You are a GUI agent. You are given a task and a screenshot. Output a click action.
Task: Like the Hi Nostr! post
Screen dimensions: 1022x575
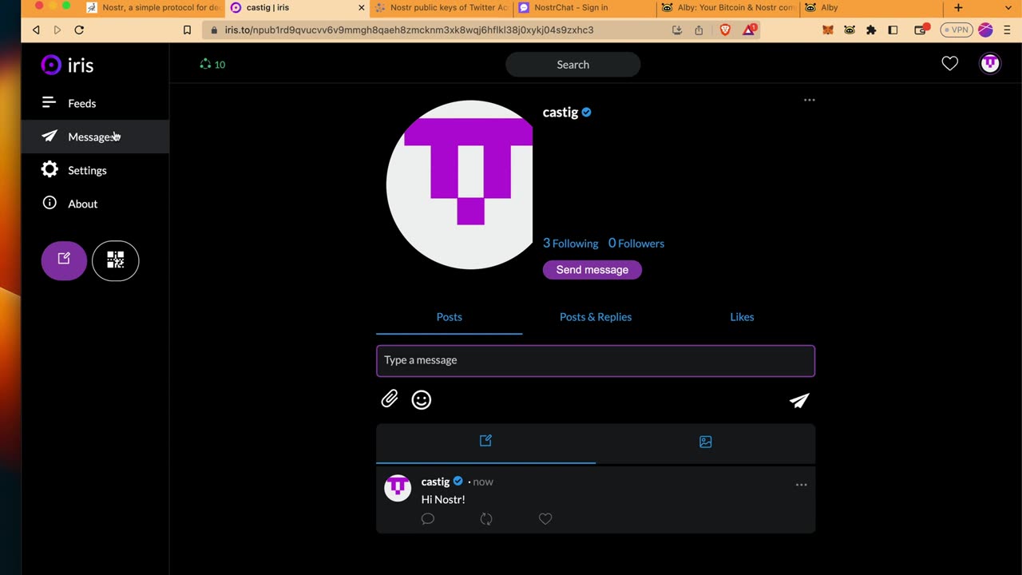(545, 519)
